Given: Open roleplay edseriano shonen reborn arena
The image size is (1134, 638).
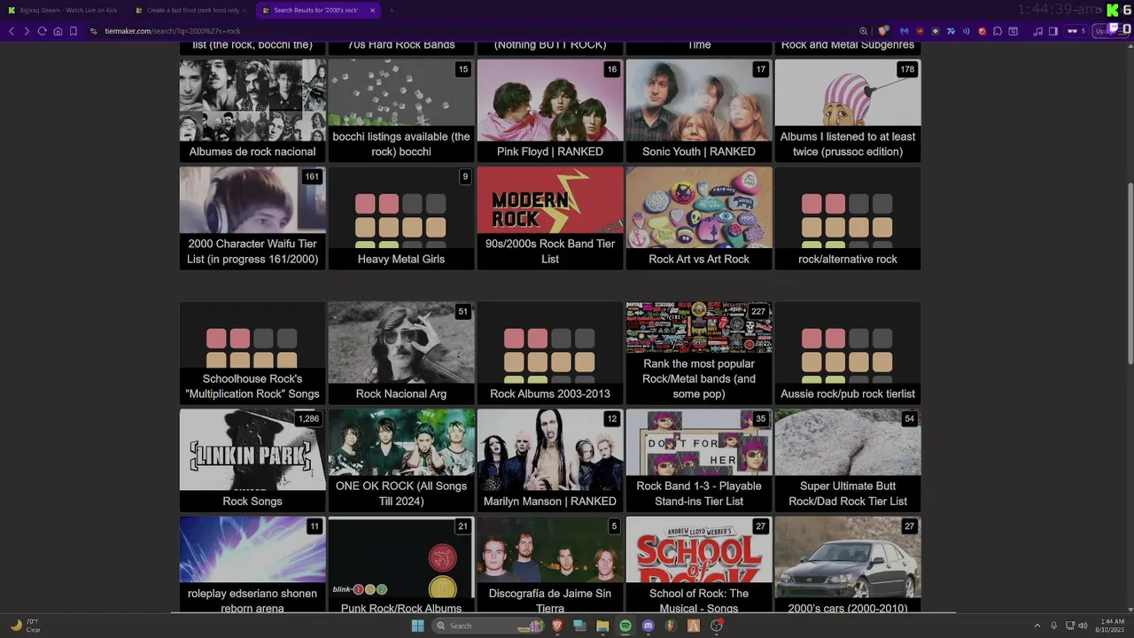Looking at the screenshot, I should coord(252,564).
